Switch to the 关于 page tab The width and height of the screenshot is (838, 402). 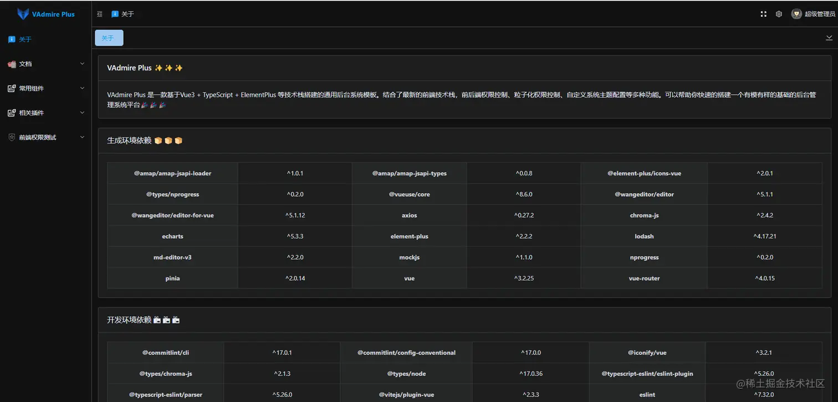click(109, 38)
